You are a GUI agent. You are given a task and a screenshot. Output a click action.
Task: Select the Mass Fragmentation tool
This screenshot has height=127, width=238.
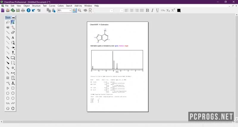13,27
